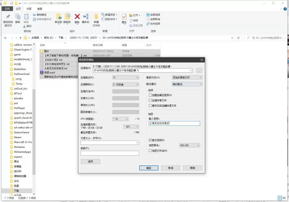The width and height of the screenshot is (289, 202).
Task: Click the 固定到快速访问 pin icon
Action: [8, 17]
